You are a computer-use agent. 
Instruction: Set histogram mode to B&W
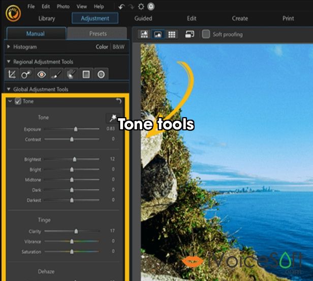coord(118,47)
